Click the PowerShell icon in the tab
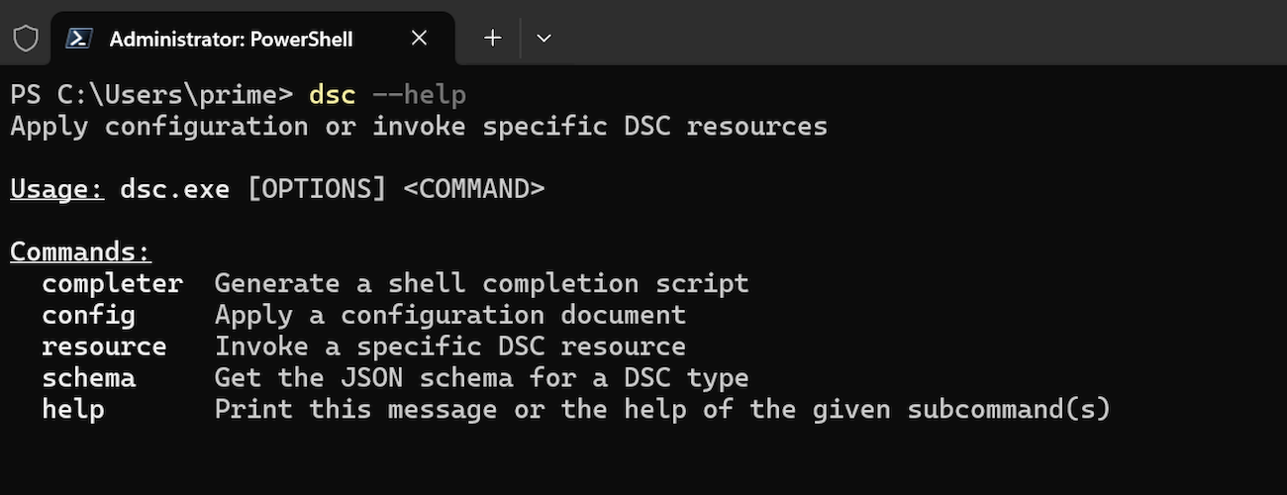This screenshot has height=495, width=1287. [80, 39]
